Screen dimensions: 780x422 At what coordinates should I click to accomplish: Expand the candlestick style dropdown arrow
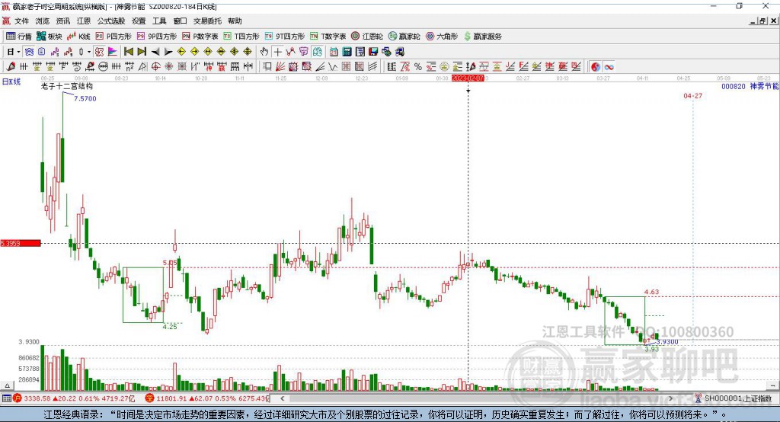click(89, 52)
